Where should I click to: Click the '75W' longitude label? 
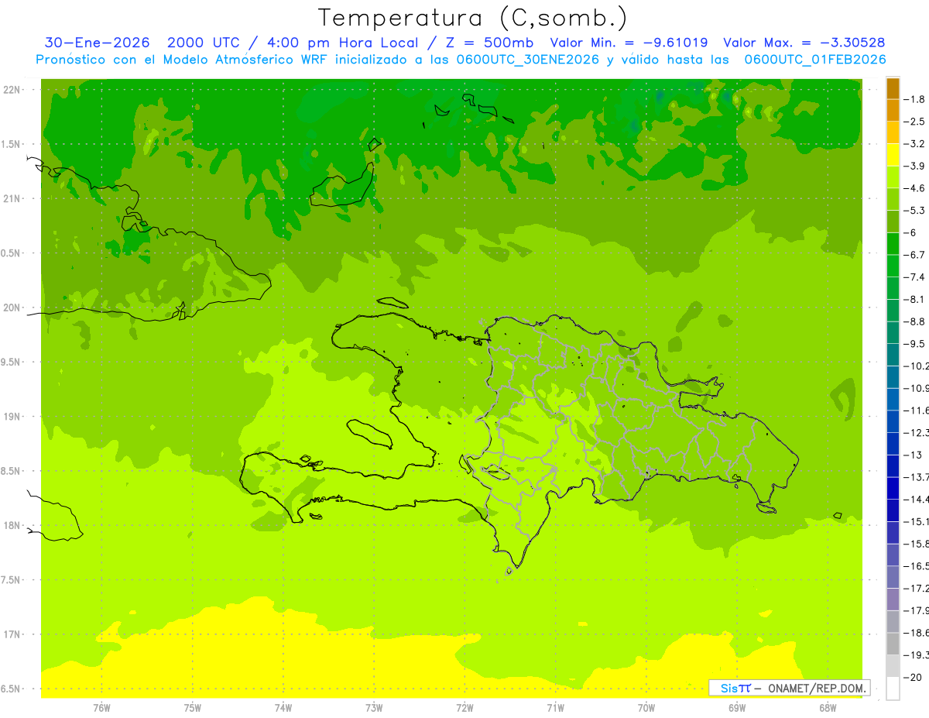(x=192, y=708)
